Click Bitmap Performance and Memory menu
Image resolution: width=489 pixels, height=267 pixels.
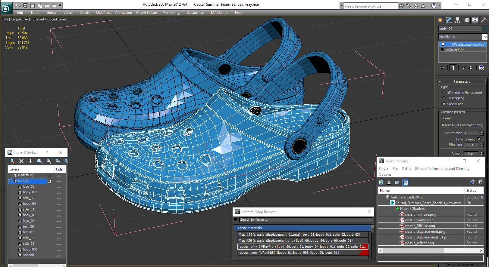(442, 169)
